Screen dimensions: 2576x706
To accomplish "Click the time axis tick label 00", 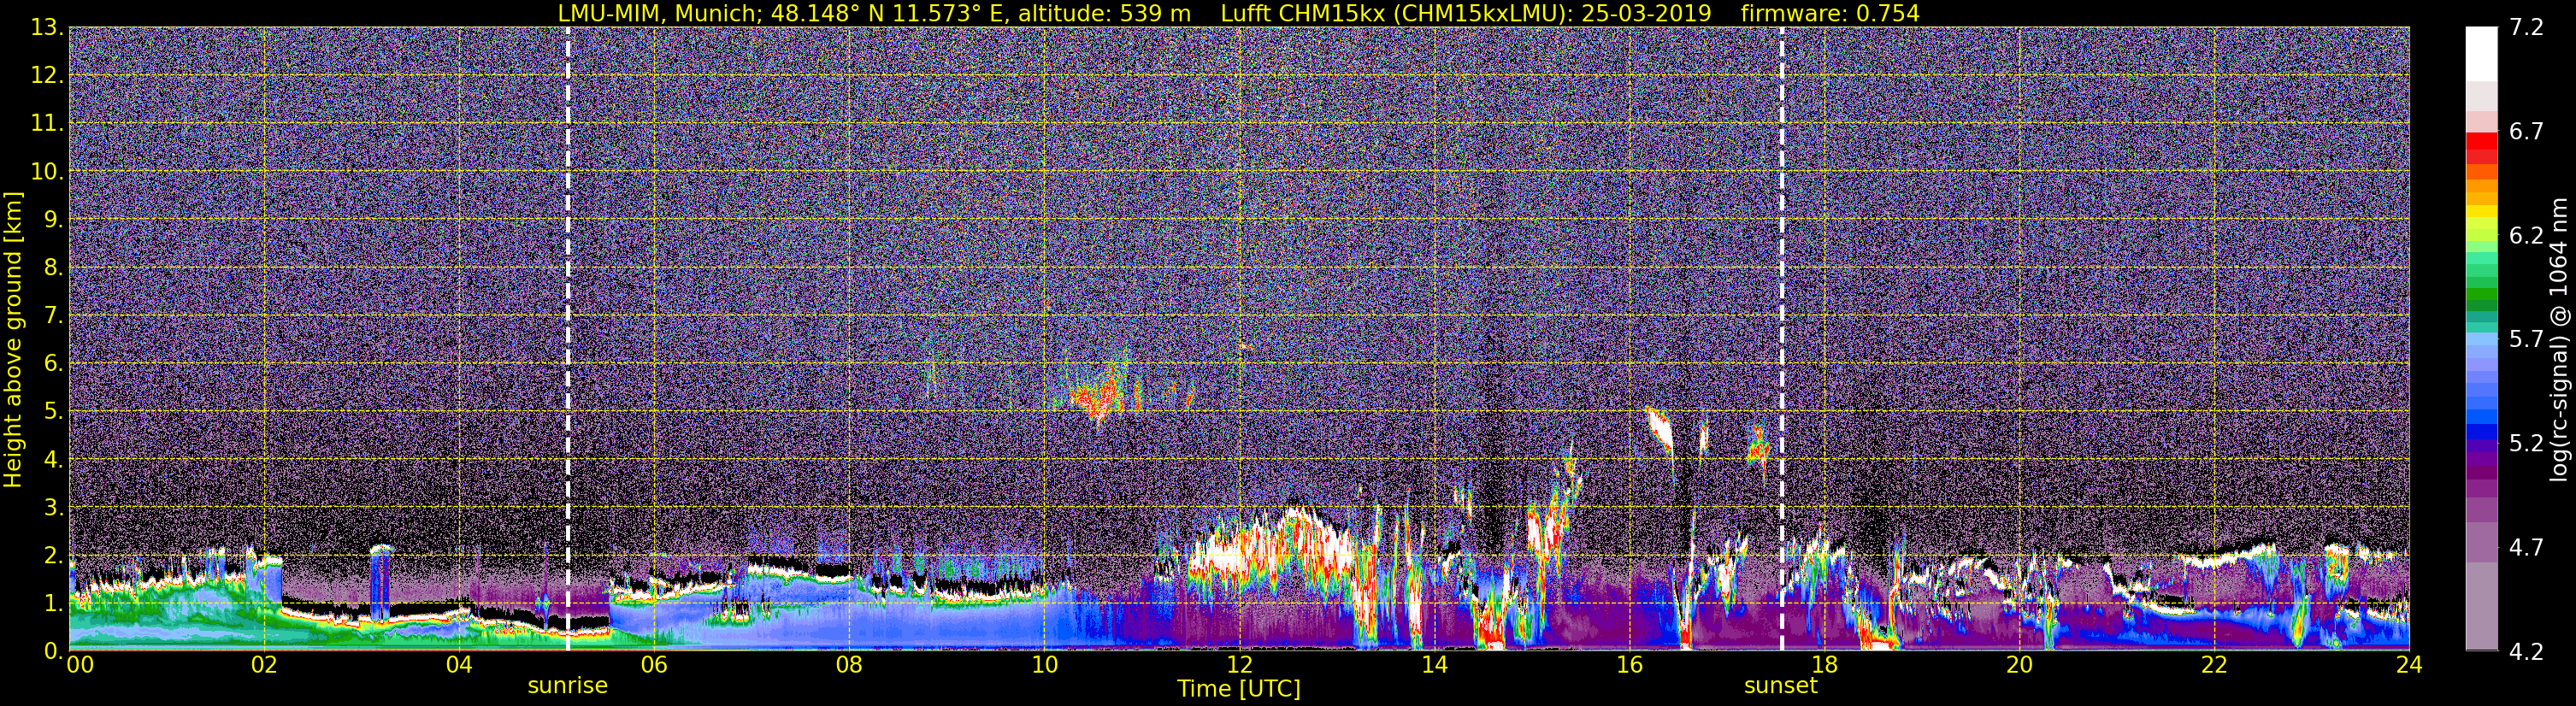I will click(x=79, y=666).
